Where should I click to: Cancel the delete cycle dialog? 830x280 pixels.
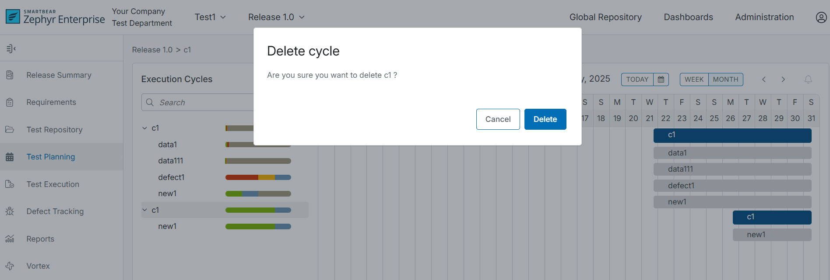(x=498, y=119)
